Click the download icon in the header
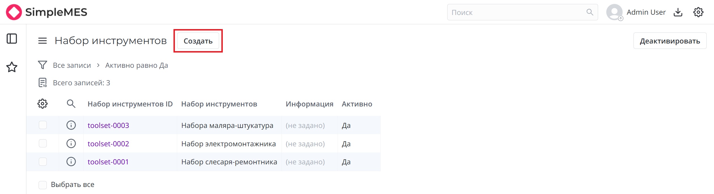This screenshot has width=714, height=194. click(678, 12)
